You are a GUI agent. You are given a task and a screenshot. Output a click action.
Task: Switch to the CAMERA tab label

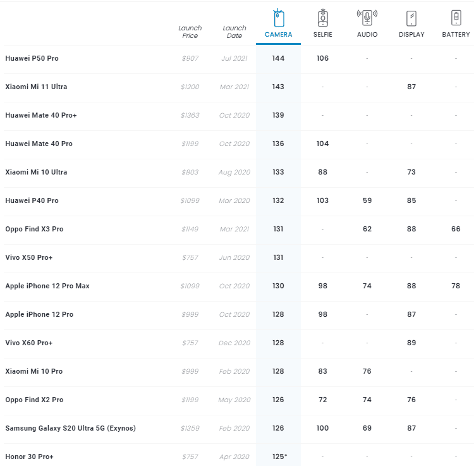click(x=278, y=35)
